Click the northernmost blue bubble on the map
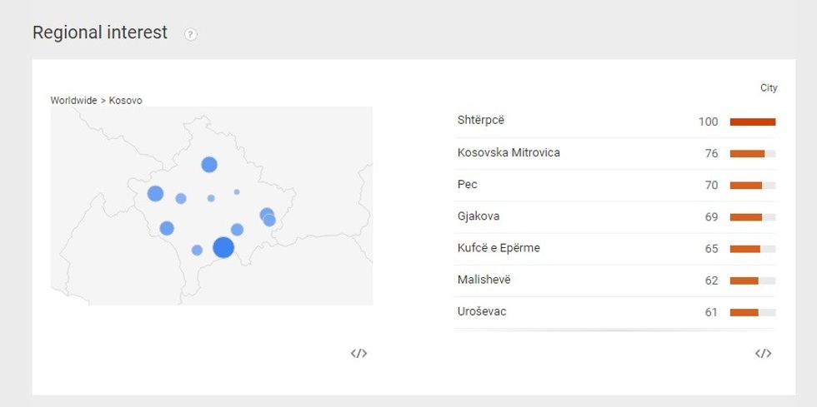817x407 pixels. click(x=209, y=165)
